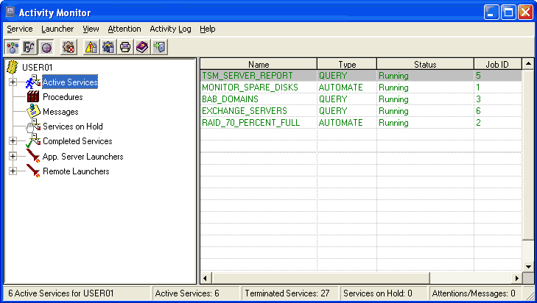Expand the Remote Launchers tree node

[x=13, y=171]
